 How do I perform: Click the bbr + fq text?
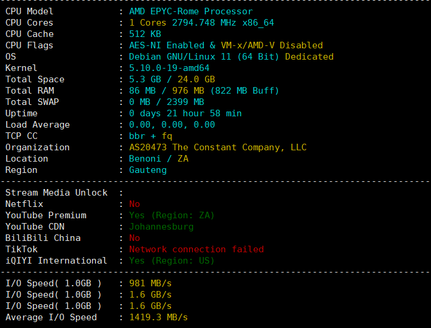tap(151, 136)
